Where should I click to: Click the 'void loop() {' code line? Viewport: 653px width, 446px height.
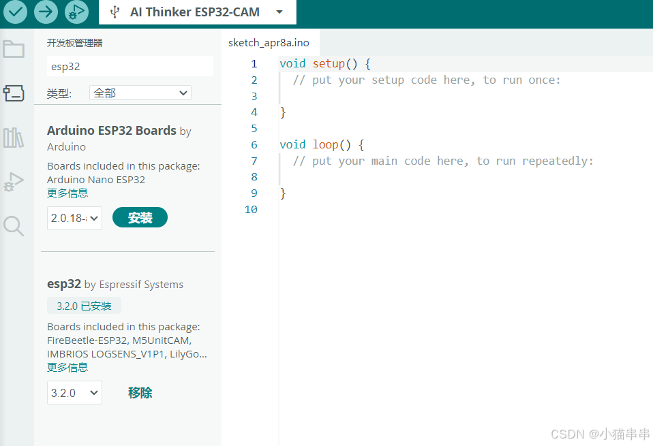(322, 145)
